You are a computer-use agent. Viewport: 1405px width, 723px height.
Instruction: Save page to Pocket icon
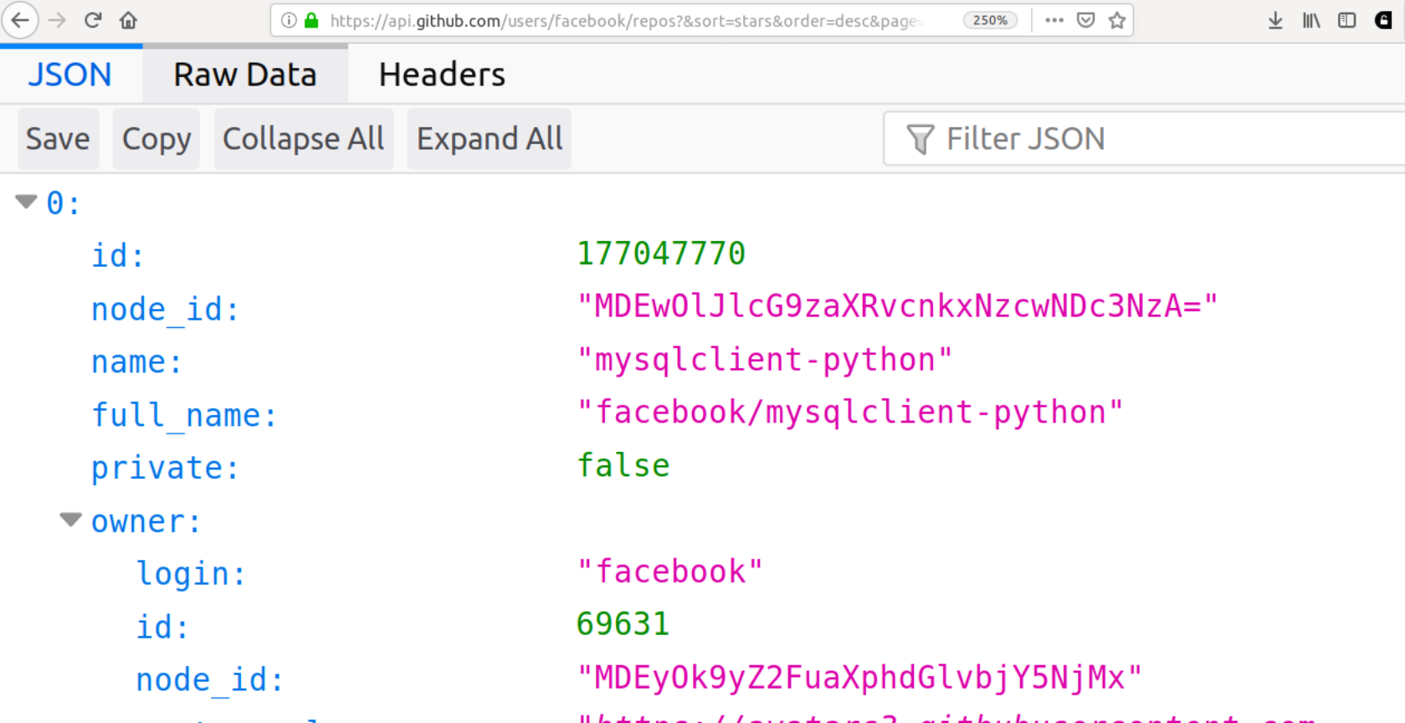pyautogui.click(x=1085, y=20)
